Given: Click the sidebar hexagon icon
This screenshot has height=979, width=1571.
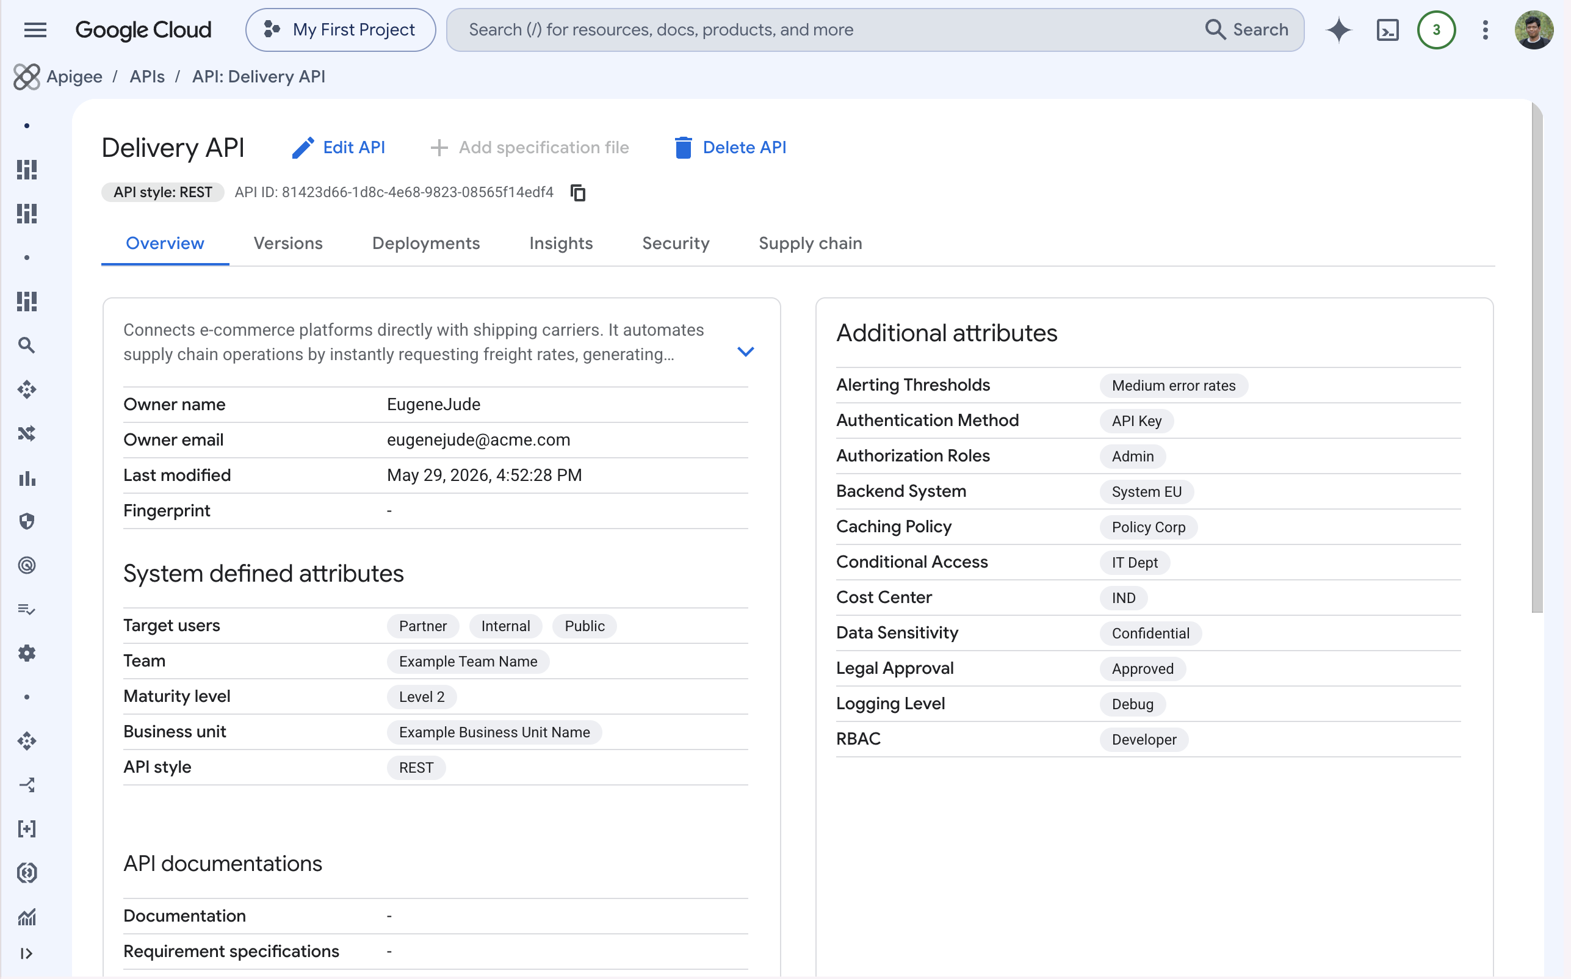Looking at the screenshot, I should (26, 873).
